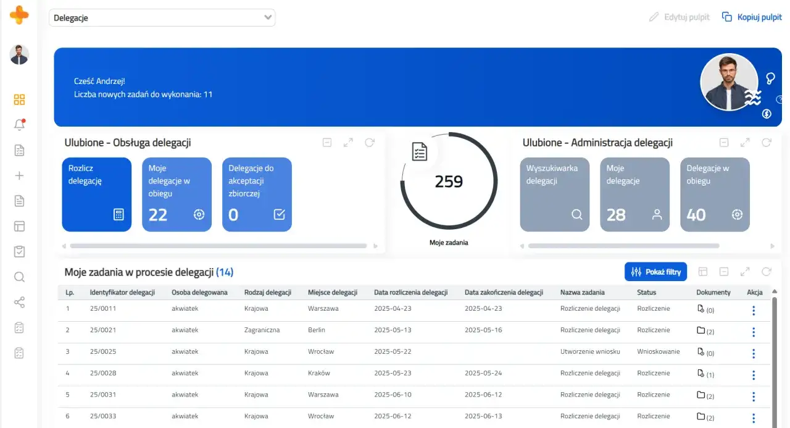The height and width of the screenshot is (428, 790).
Task: Click the Obsługa delegacji tiles horizontal scrollbar
Action: [x=218, y=246]
